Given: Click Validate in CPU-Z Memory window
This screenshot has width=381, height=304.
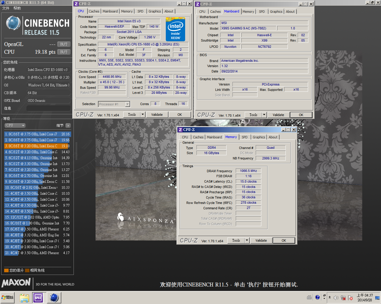Looking at the screenshot, I should (x=261, y=240).
